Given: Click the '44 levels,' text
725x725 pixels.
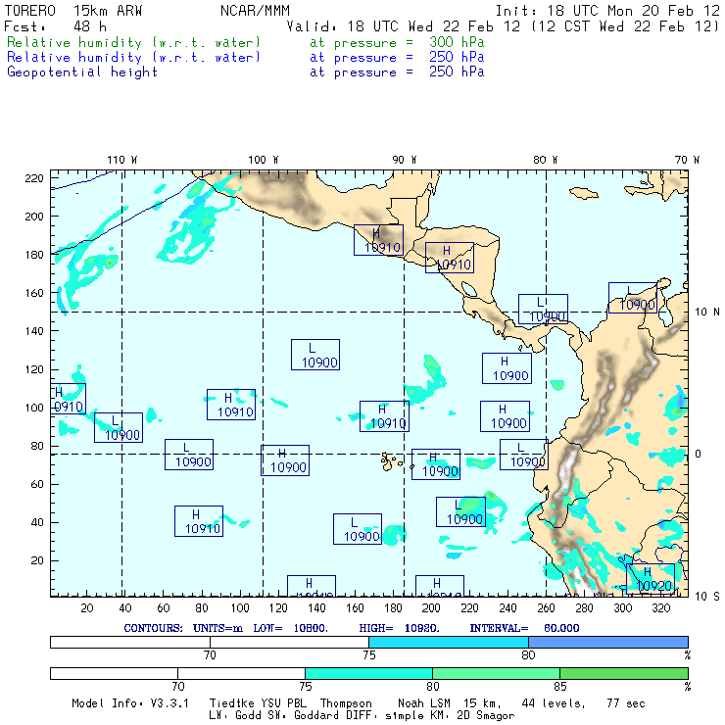Looking at the screenshot, I should pyautogui.click(x=554, y=703).
